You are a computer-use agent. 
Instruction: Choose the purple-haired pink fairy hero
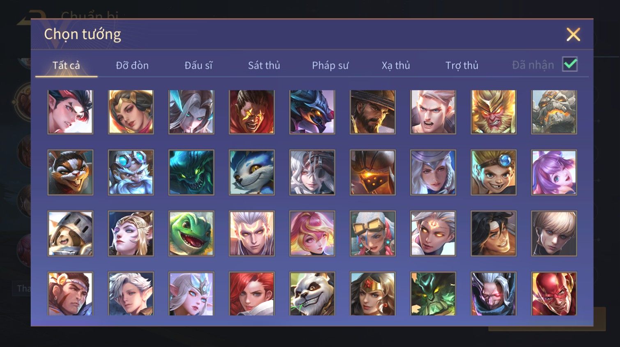click(x=554, y=172)
